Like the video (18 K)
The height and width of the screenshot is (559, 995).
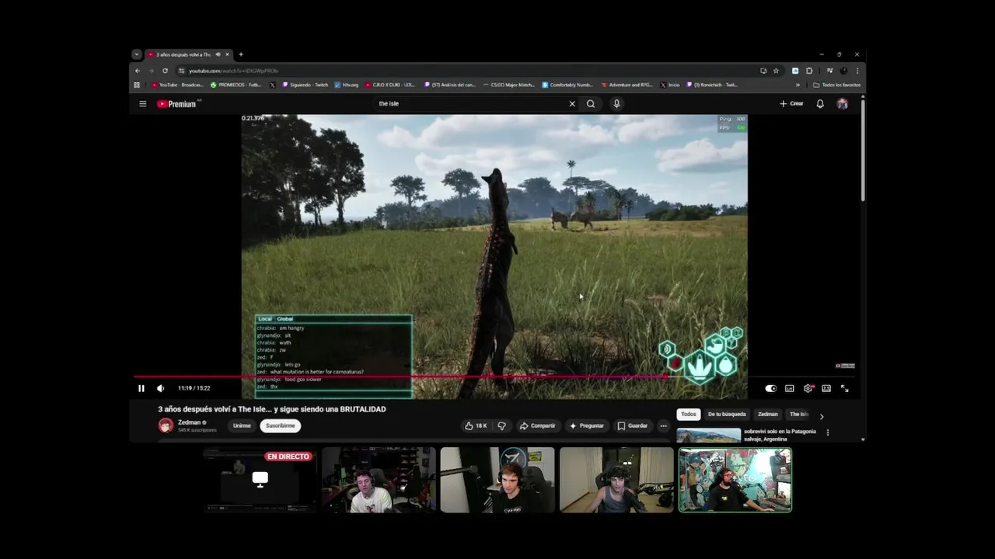click(x=476, y=425)
